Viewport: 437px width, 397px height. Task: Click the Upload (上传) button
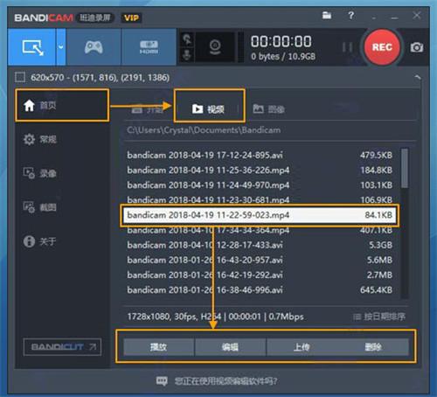click(302, 347)
